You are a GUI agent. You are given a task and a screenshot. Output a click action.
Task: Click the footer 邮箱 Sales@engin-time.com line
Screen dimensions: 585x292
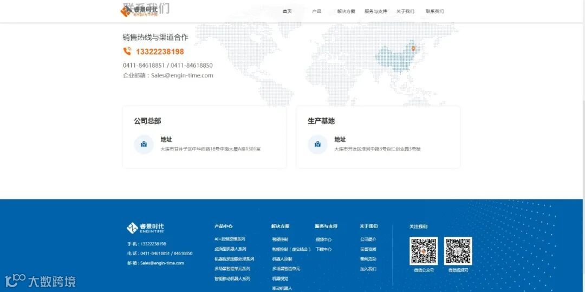[x=155, y=263]
